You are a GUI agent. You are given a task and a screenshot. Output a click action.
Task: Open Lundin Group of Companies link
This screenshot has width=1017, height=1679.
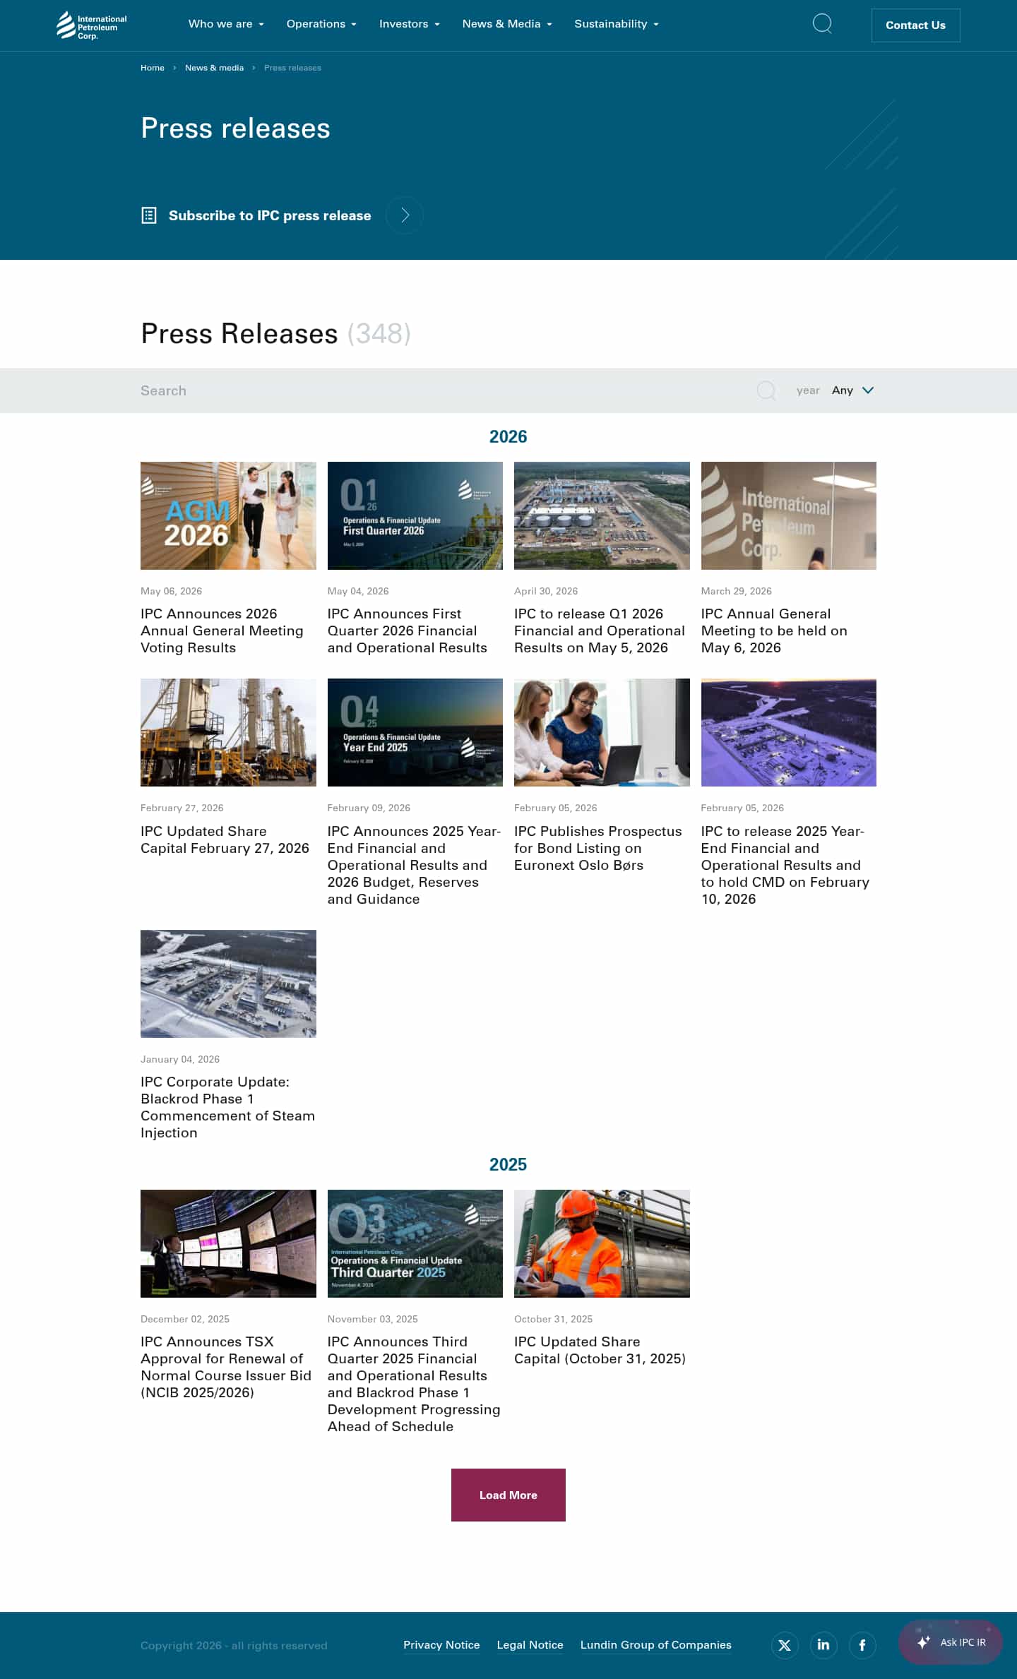(x=656, y=1645)
